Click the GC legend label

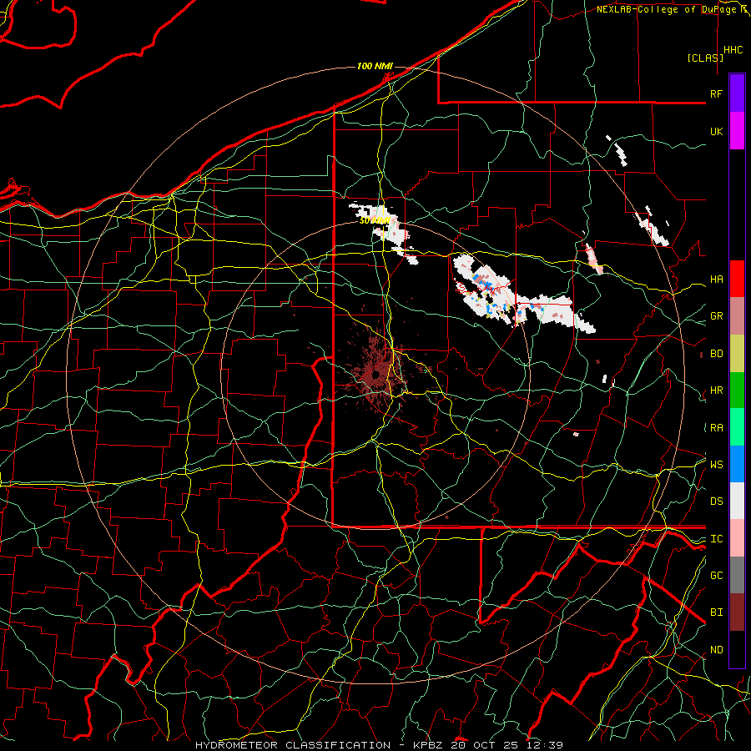coord(717,576)
